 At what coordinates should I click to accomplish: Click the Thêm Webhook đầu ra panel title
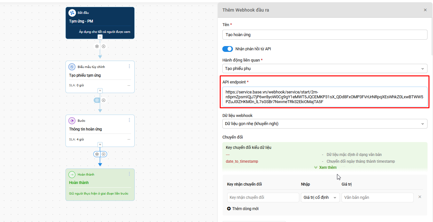[246, 10]
